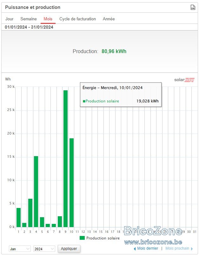
Task: Click the solaredge logo on chart
Action: pos(184,80)
